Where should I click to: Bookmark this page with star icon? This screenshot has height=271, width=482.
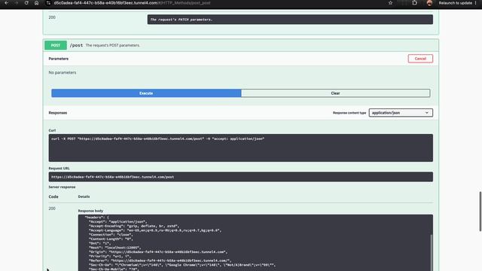point(390,3)
